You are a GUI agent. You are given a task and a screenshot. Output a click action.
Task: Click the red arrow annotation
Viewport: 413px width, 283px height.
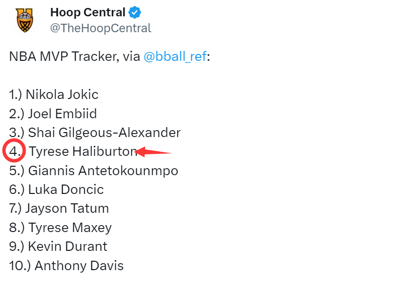(x=154, y=152)
